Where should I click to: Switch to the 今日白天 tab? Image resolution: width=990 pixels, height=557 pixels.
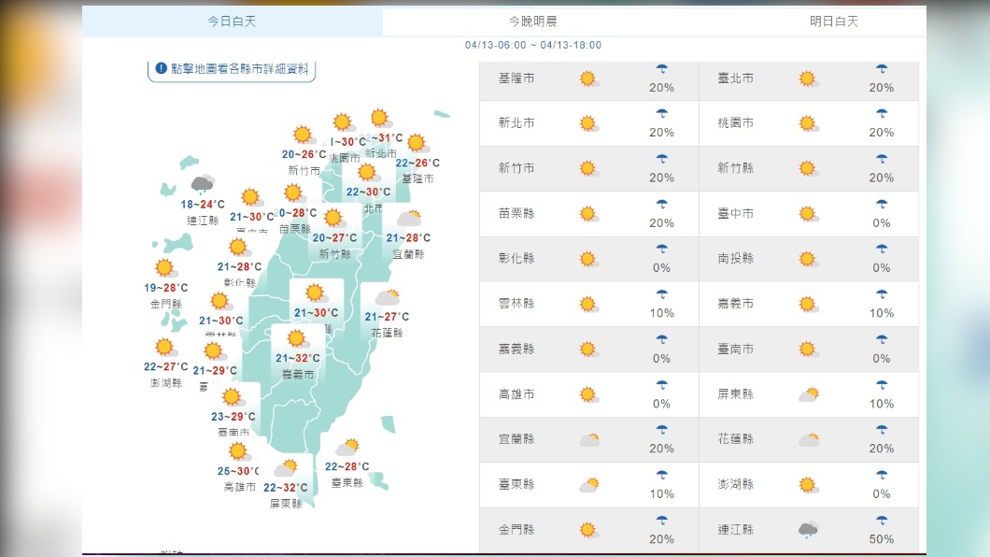pos(232,21)
